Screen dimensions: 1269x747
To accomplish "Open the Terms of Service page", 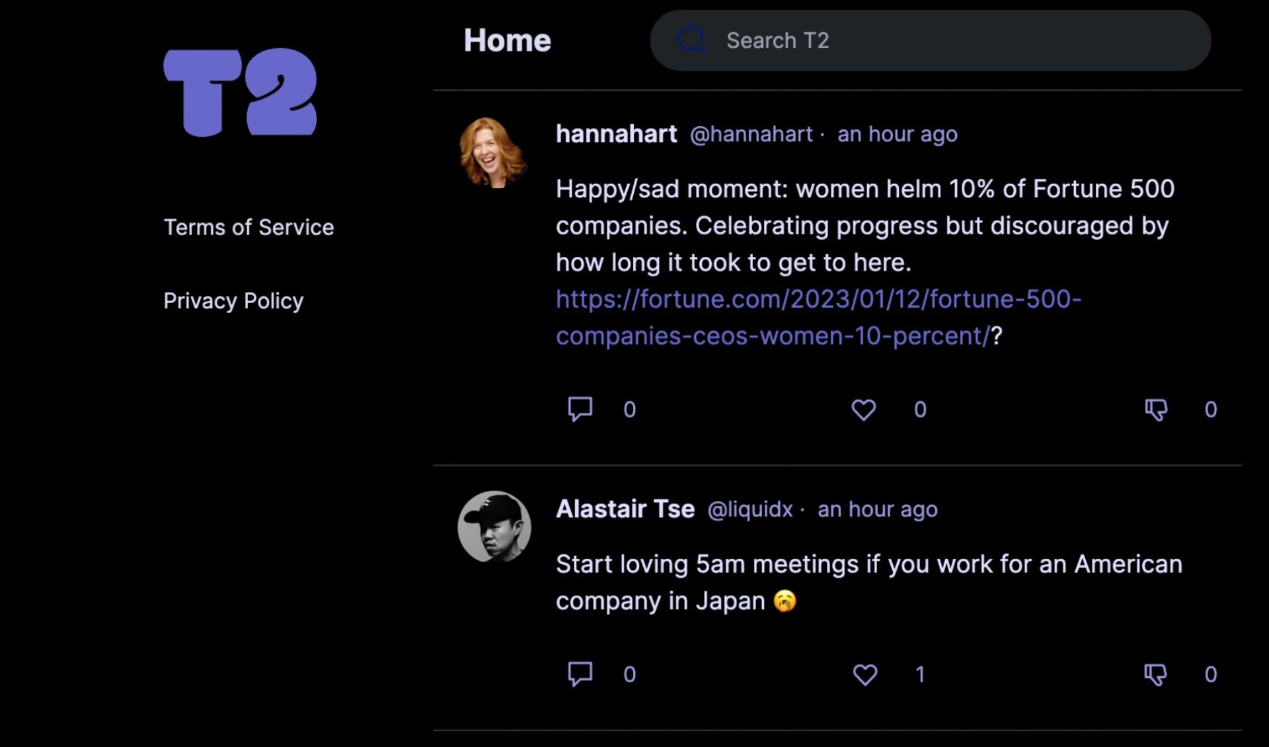I will (249, 227).
